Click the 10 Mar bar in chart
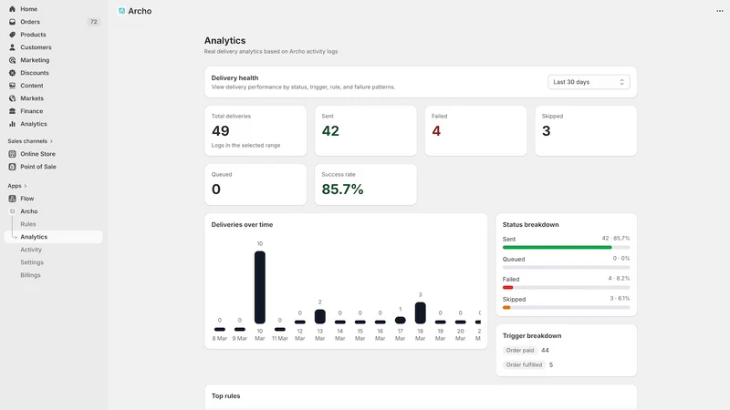 coord(260,287)
